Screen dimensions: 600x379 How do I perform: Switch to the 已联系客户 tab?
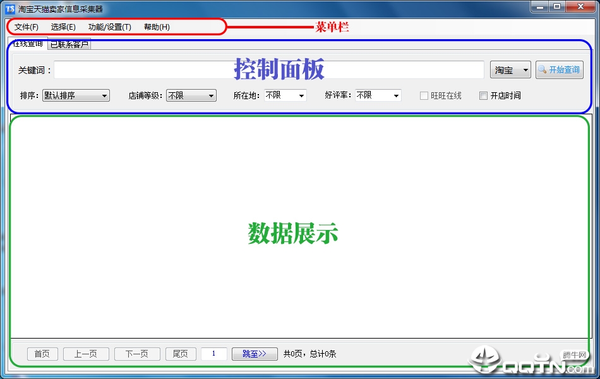(x=69, y=44)
